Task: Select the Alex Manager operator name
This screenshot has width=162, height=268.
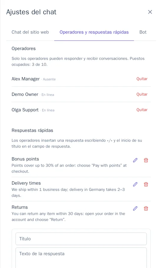Action: tap(26, 79)
